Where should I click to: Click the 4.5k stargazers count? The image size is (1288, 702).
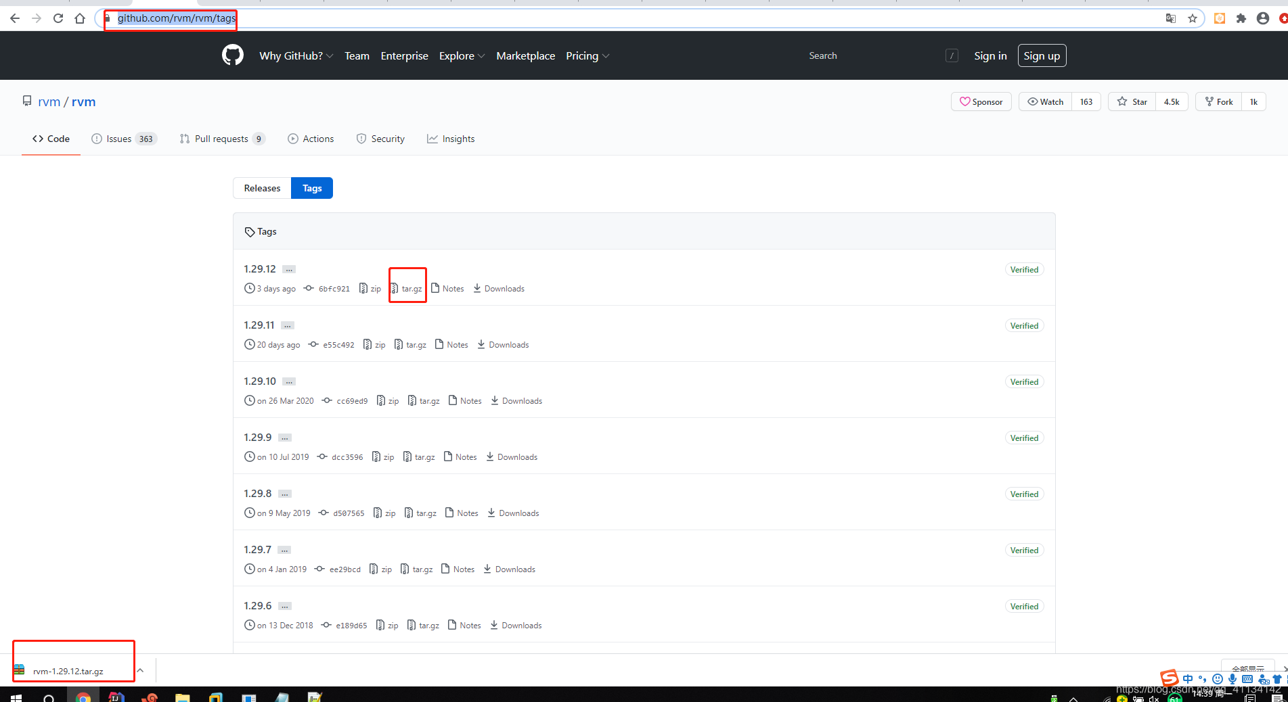click(x=1172, y=101)
